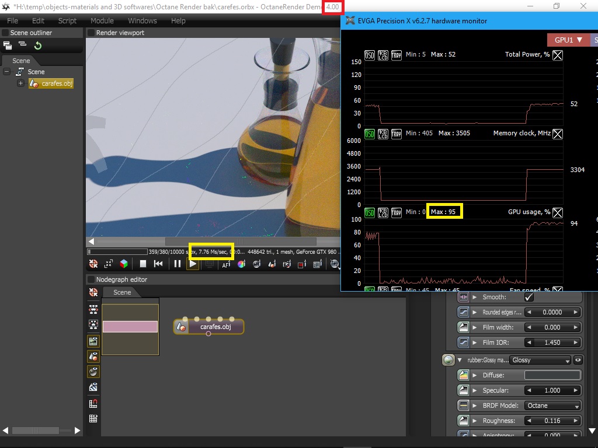Open the Script menu
This screenshot has width=598, height=448.
[x=68, y=20]
